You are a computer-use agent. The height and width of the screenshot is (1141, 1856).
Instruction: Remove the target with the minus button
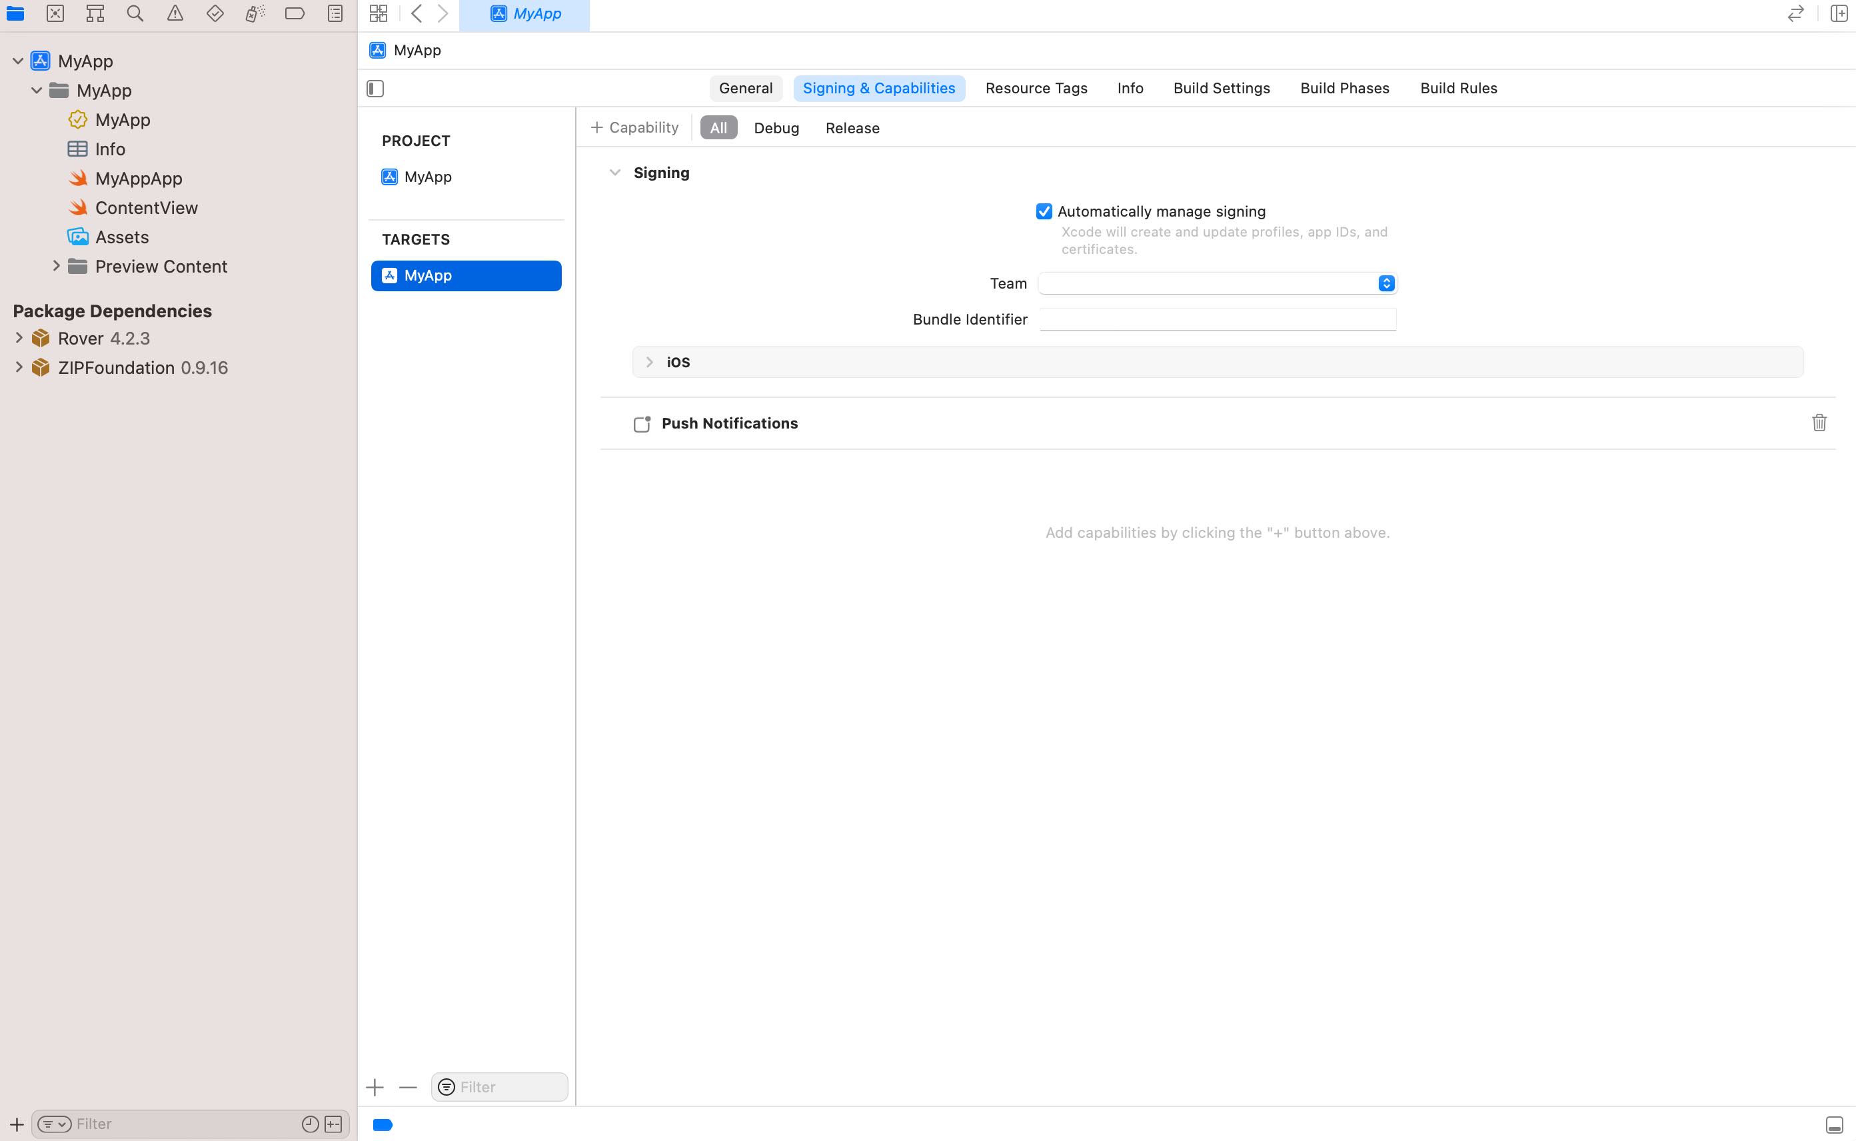point(408,1086)
